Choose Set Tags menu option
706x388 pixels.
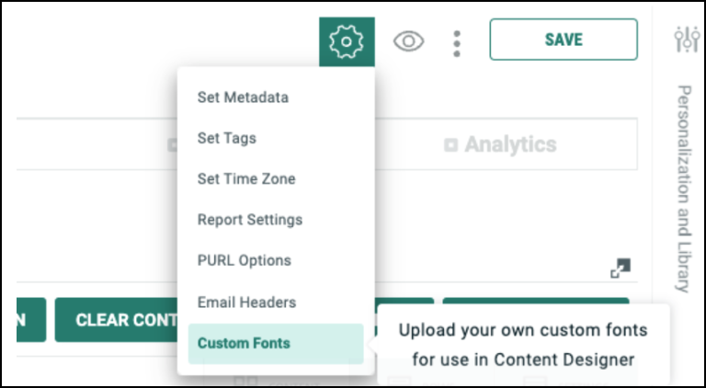point(227,138)
